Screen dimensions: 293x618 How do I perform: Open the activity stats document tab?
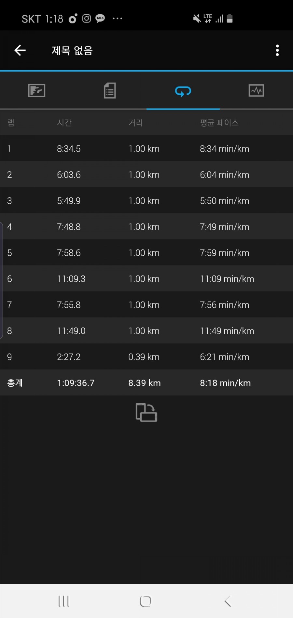coord(110,90)
